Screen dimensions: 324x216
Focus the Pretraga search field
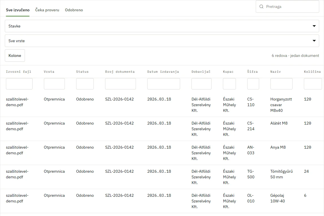pos(287,7)
